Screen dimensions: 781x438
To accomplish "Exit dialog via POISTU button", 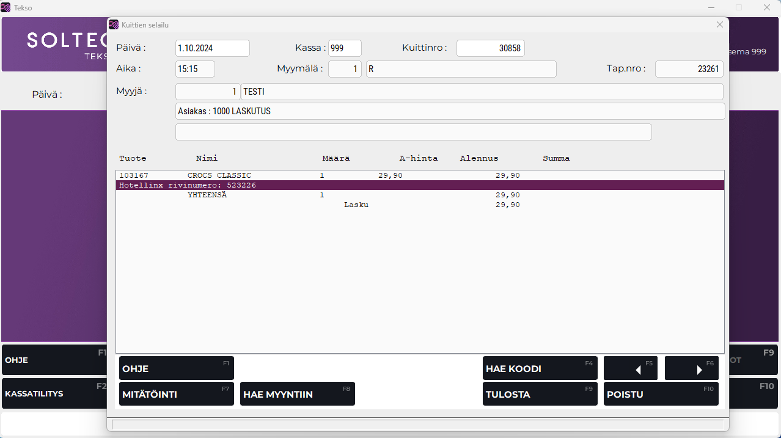I will click(661, 394).
